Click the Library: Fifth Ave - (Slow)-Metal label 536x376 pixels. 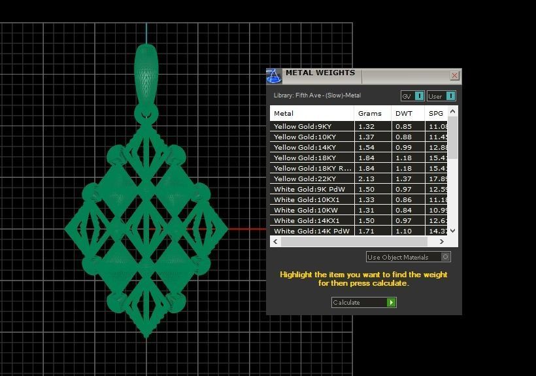coord(317,95)
